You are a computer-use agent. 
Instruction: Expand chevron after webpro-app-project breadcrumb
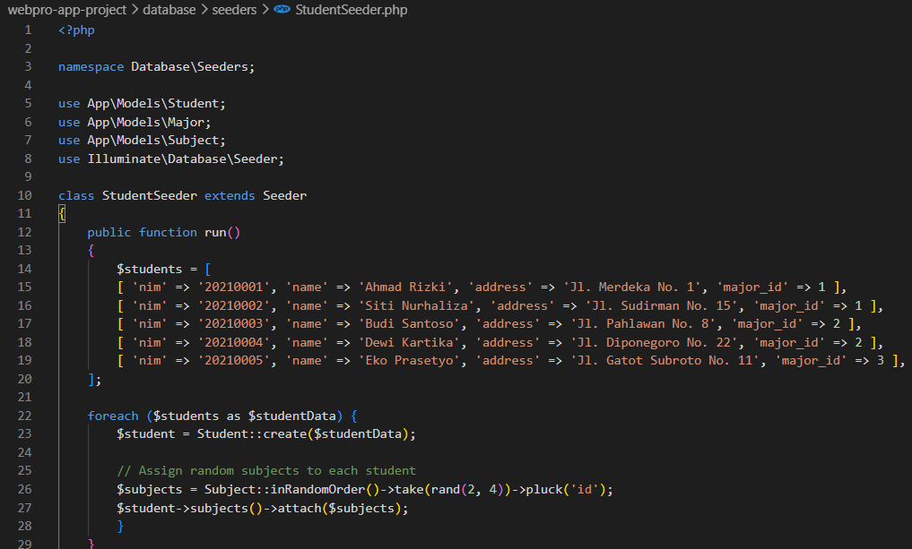(x=135, y=10)
